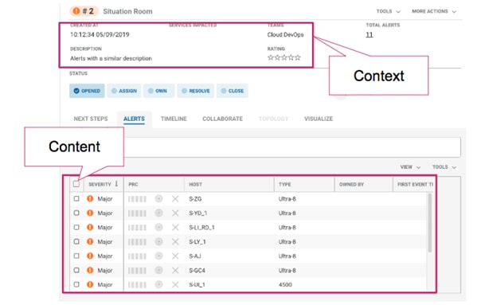This screenshot has height=305, width=481.
Task: Click the created timestamp 10:12:34 05/09/2019
Action: [x=100, y=35]
